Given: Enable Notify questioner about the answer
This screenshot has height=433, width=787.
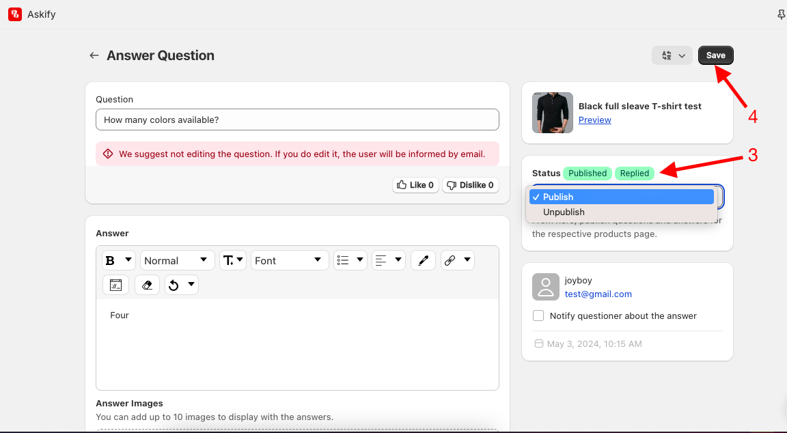Looking at the screenshot, I should 538,316.
